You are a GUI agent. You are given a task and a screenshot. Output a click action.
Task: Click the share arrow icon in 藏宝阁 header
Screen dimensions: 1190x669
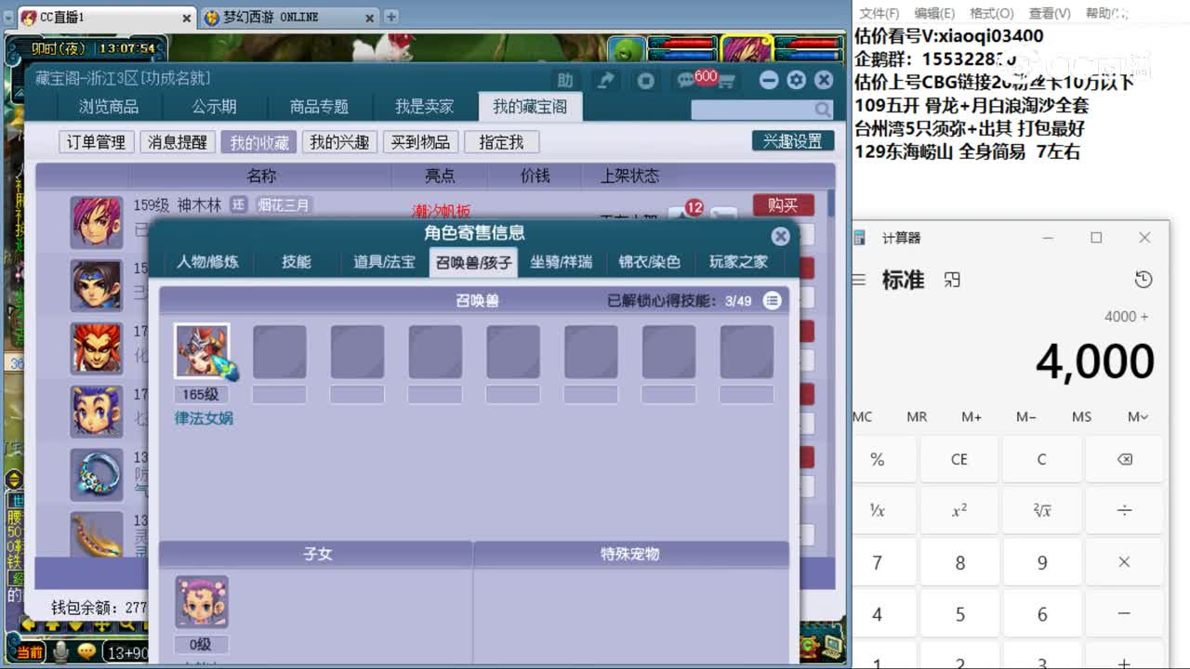click(x=606, y=81)
